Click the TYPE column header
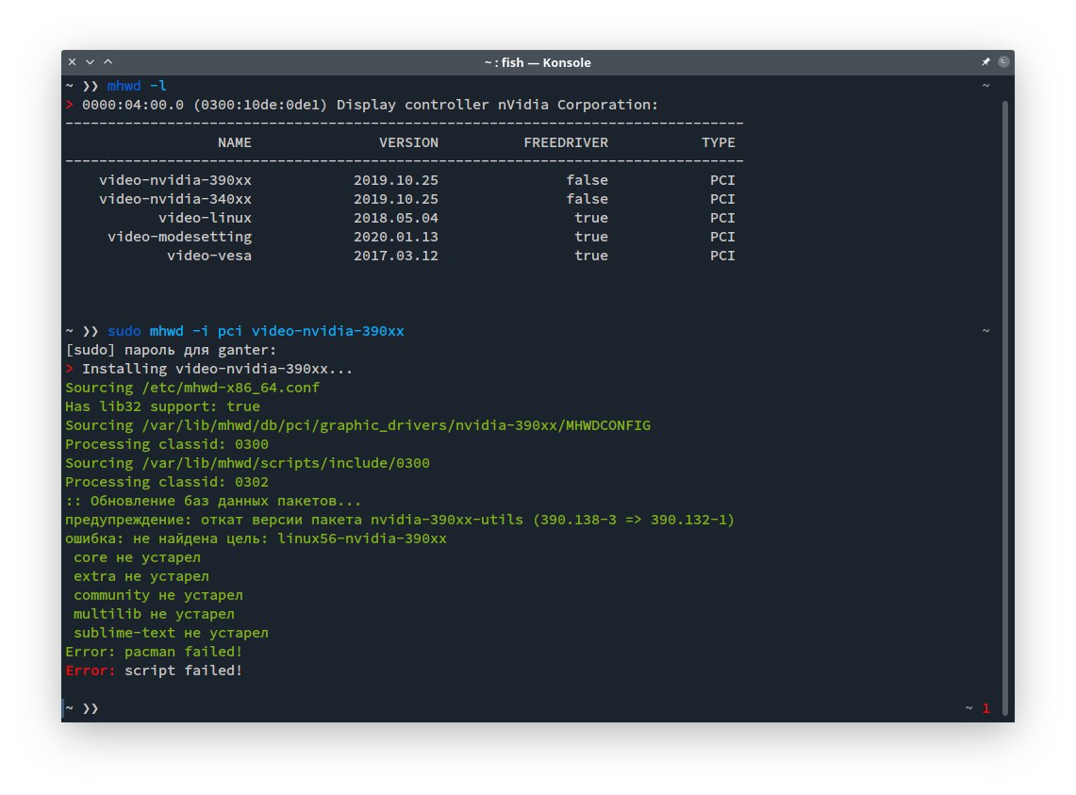The image size is (1076, 795). click(x=718, y=142)
